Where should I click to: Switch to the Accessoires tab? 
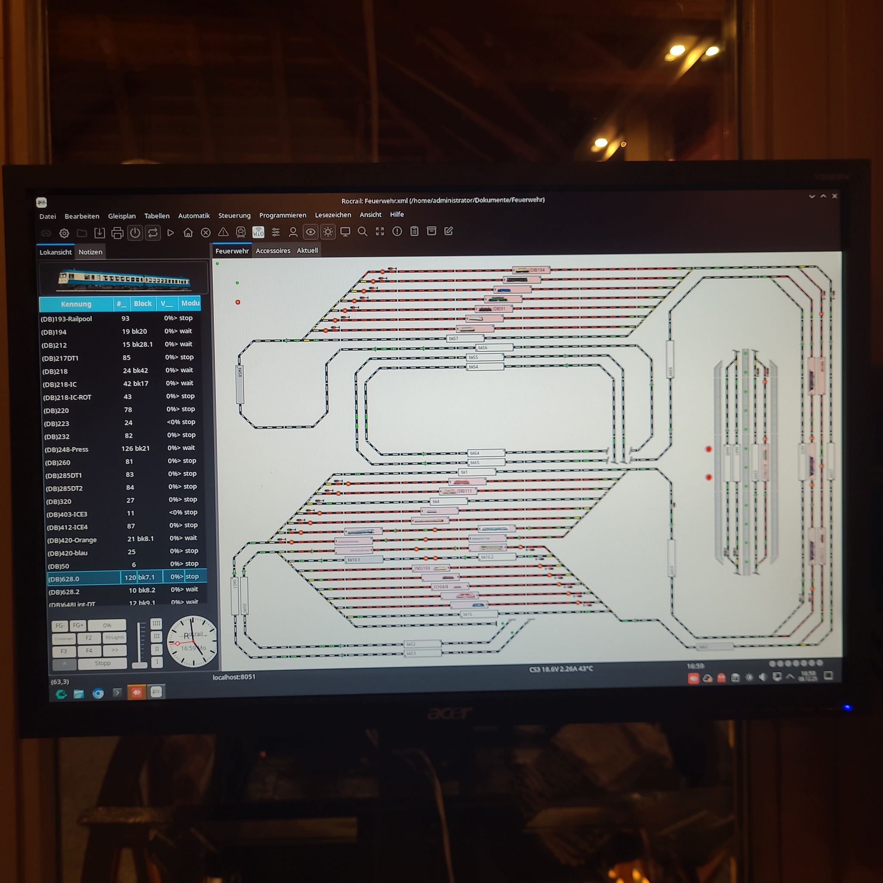(x=273, y=251)
